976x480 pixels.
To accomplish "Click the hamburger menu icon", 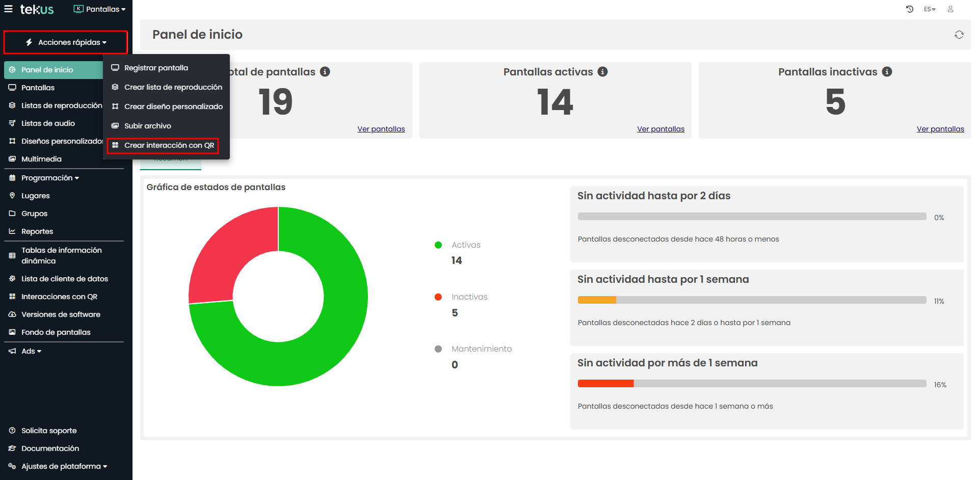I will tap(8, 9).
